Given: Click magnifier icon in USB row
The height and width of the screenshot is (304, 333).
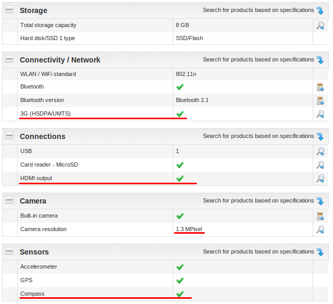Looking at the screenshot, I should [321, 151].
